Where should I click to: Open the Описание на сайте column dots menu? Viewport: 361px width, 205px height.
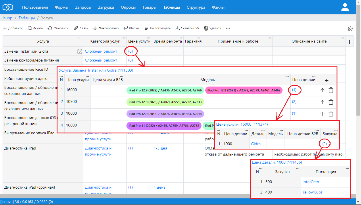[x=342, y=38]
